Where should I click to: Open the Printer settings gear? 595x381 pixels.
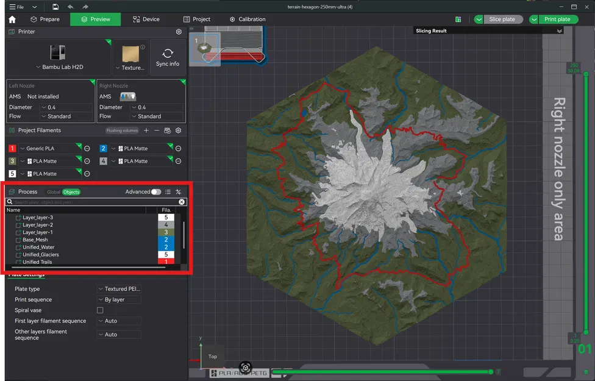click(x=178, y=31)
